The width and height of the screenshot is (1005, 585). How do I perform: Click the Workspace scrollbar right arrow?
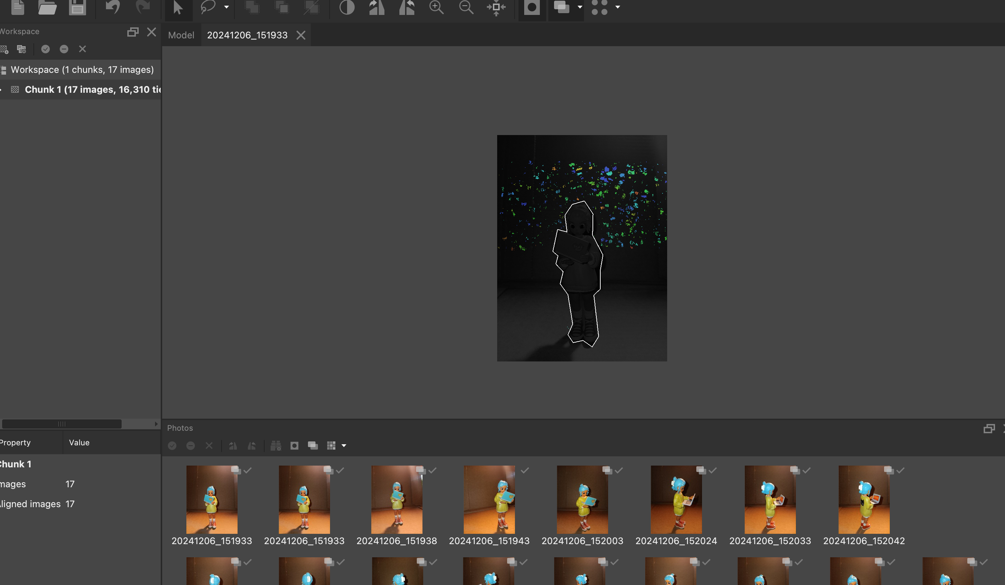point(156,424)
